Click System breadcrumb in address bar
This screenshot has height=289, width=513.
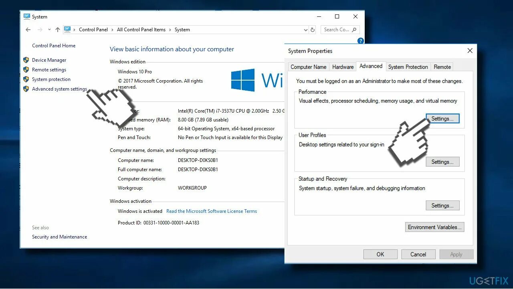coord(182,30)
